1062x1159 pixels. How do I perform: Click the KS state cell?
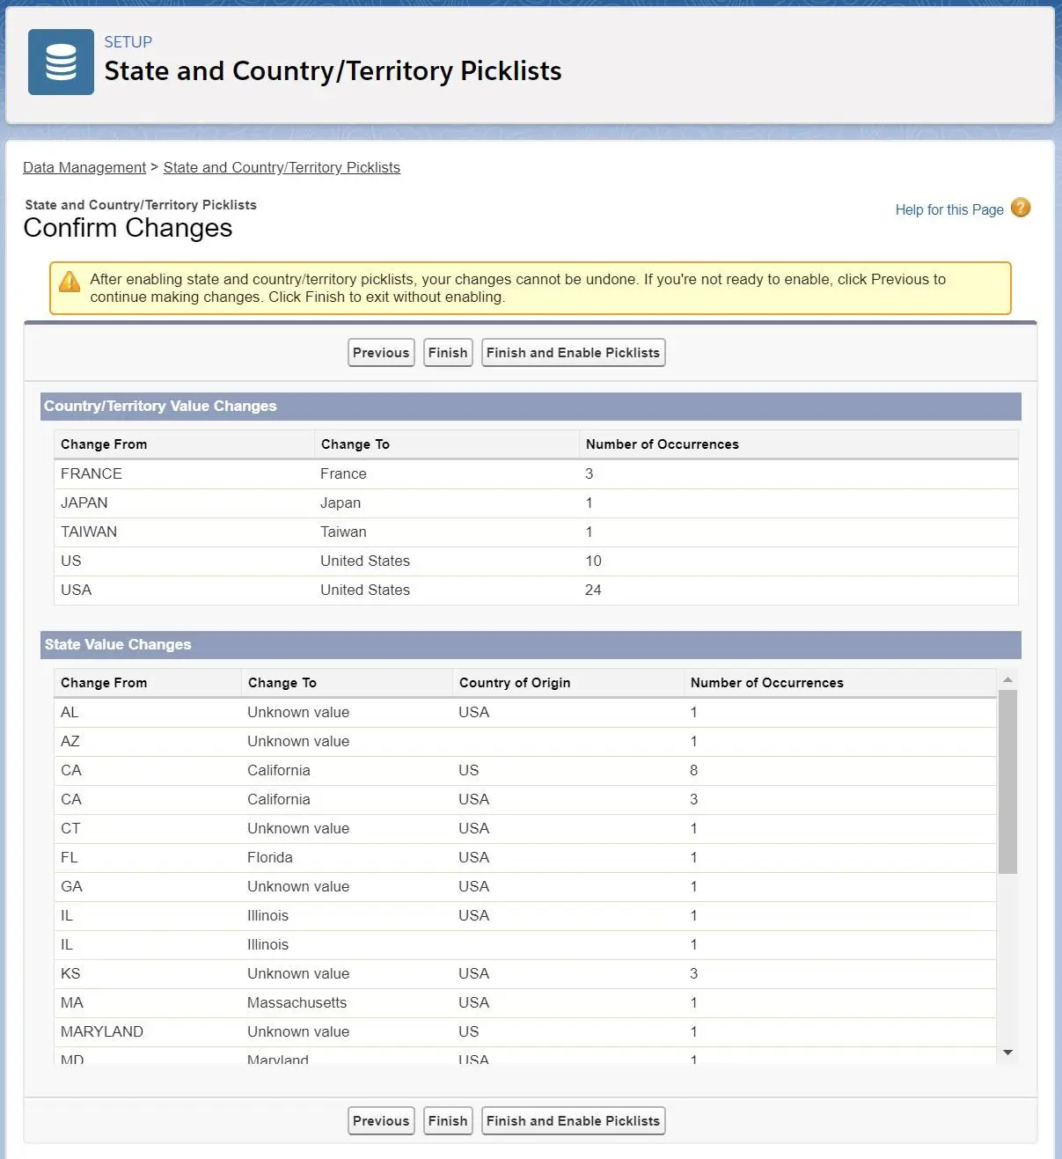click(70, 973)
